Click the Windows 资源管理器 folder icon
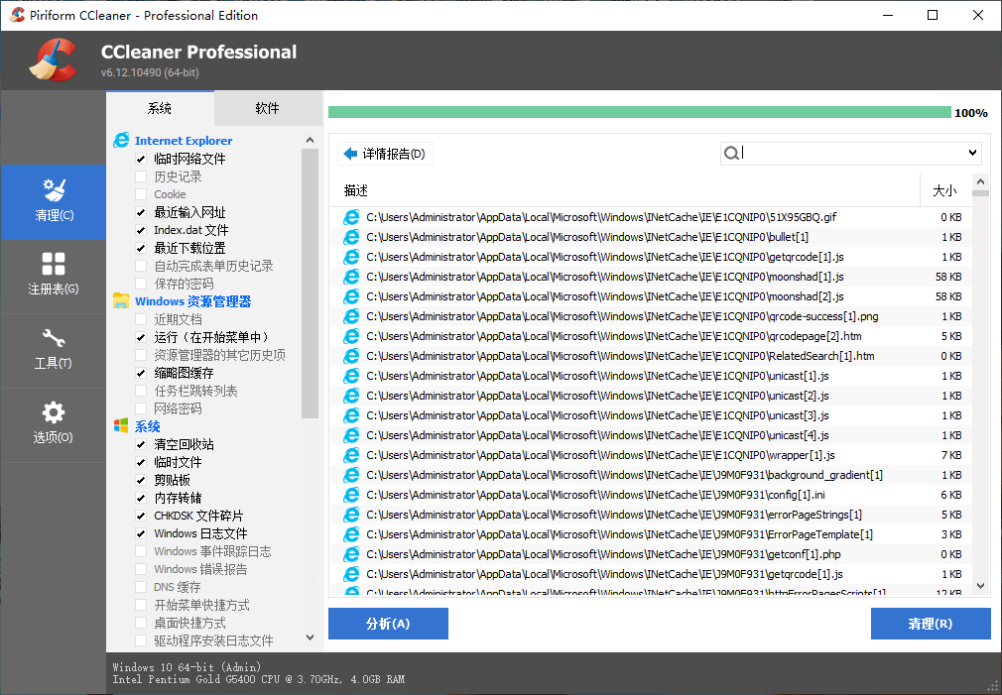 [x=121, y=301]
